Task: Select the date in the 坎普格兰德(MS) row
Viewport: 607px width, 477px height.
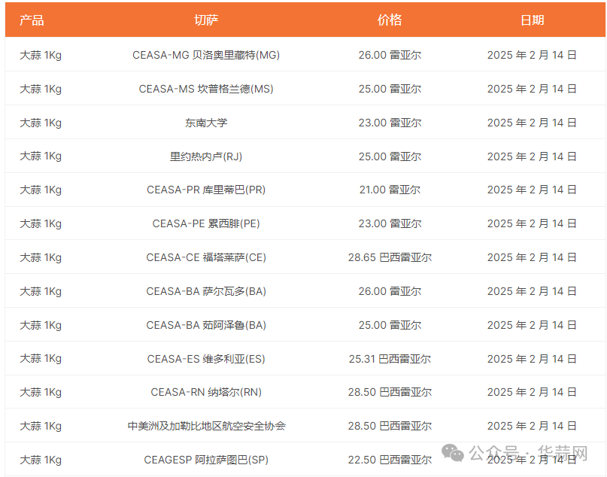Action: coord(532,89)
